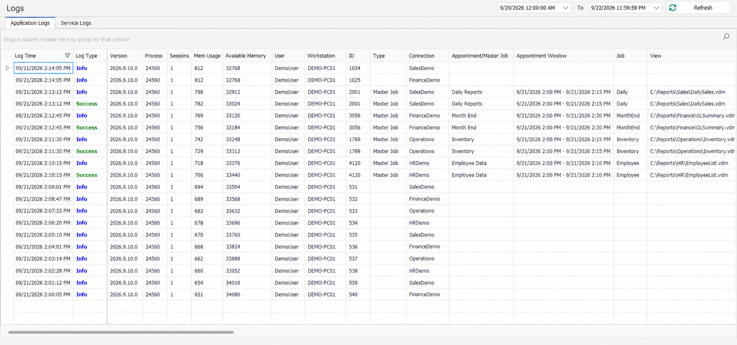Select the first Success row at 2:13:12 PM
The height and width of the screenshot is (345, 737).
(374, 104)
